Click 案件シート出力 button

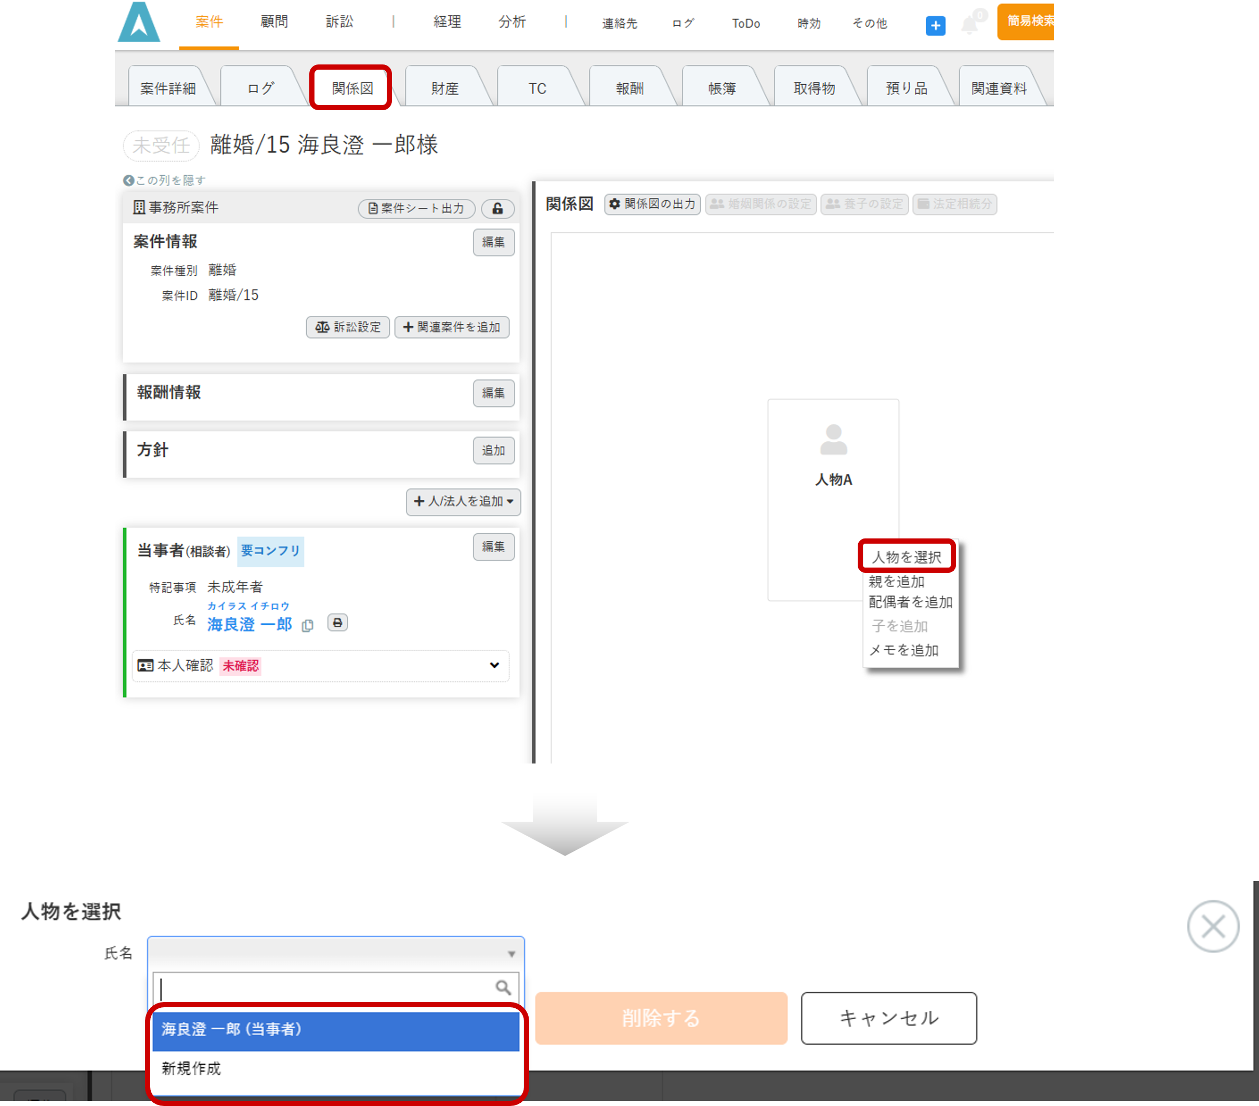416,209
